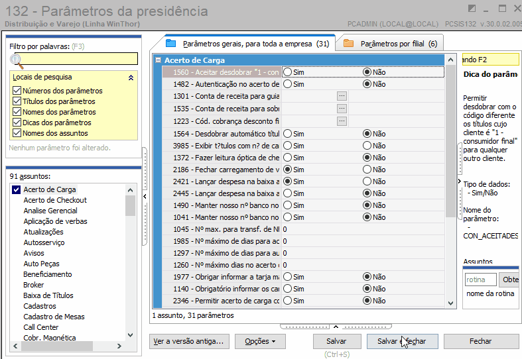Select Não for parameter 2421
This screenshot has width=522, height=359.
tap(367, 181)
